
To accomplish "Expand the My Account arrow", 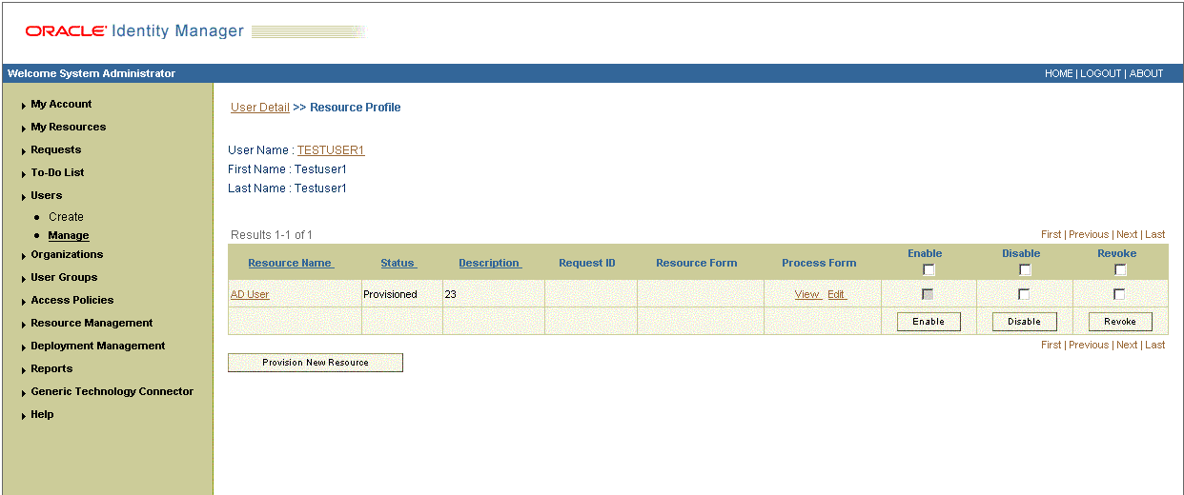I will point(23,106).
